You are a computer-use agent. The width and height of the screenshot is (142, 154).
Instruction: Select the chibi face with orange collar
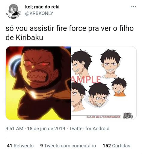[119, 87]
